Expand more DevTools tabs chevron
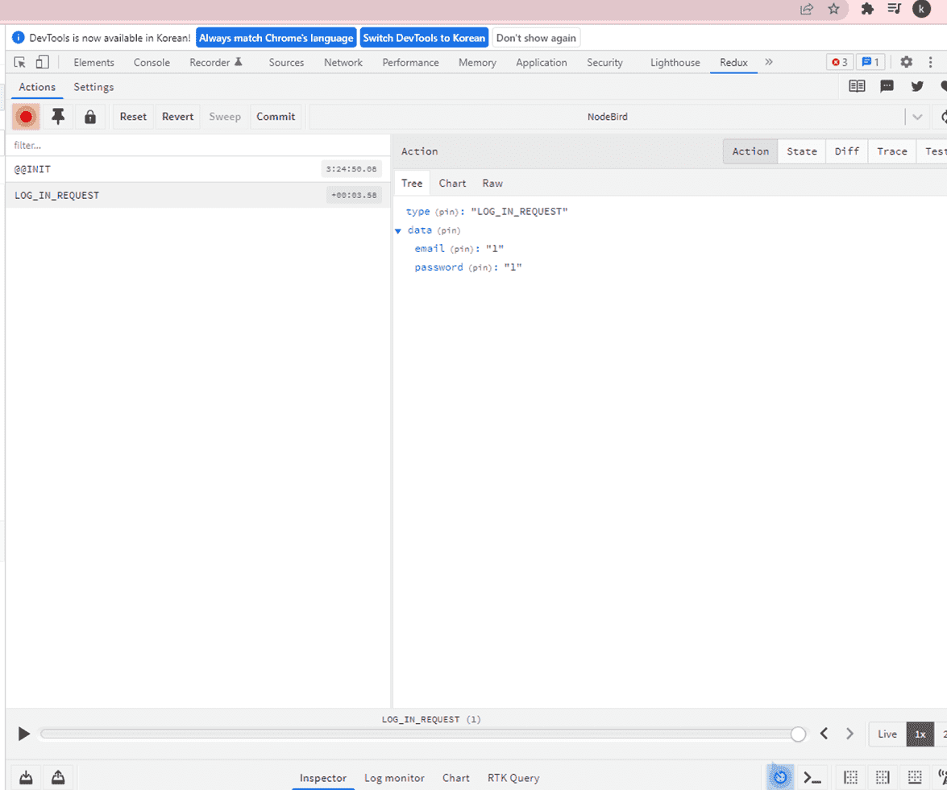Image resolution: width=947 pixels, height=790 pixels. point(769,62)
